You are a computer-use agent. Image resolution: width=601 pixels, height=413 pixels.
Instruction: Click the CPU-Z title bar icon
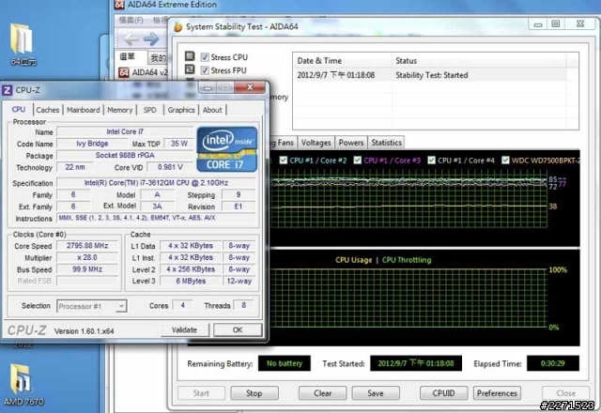[8, 90]
